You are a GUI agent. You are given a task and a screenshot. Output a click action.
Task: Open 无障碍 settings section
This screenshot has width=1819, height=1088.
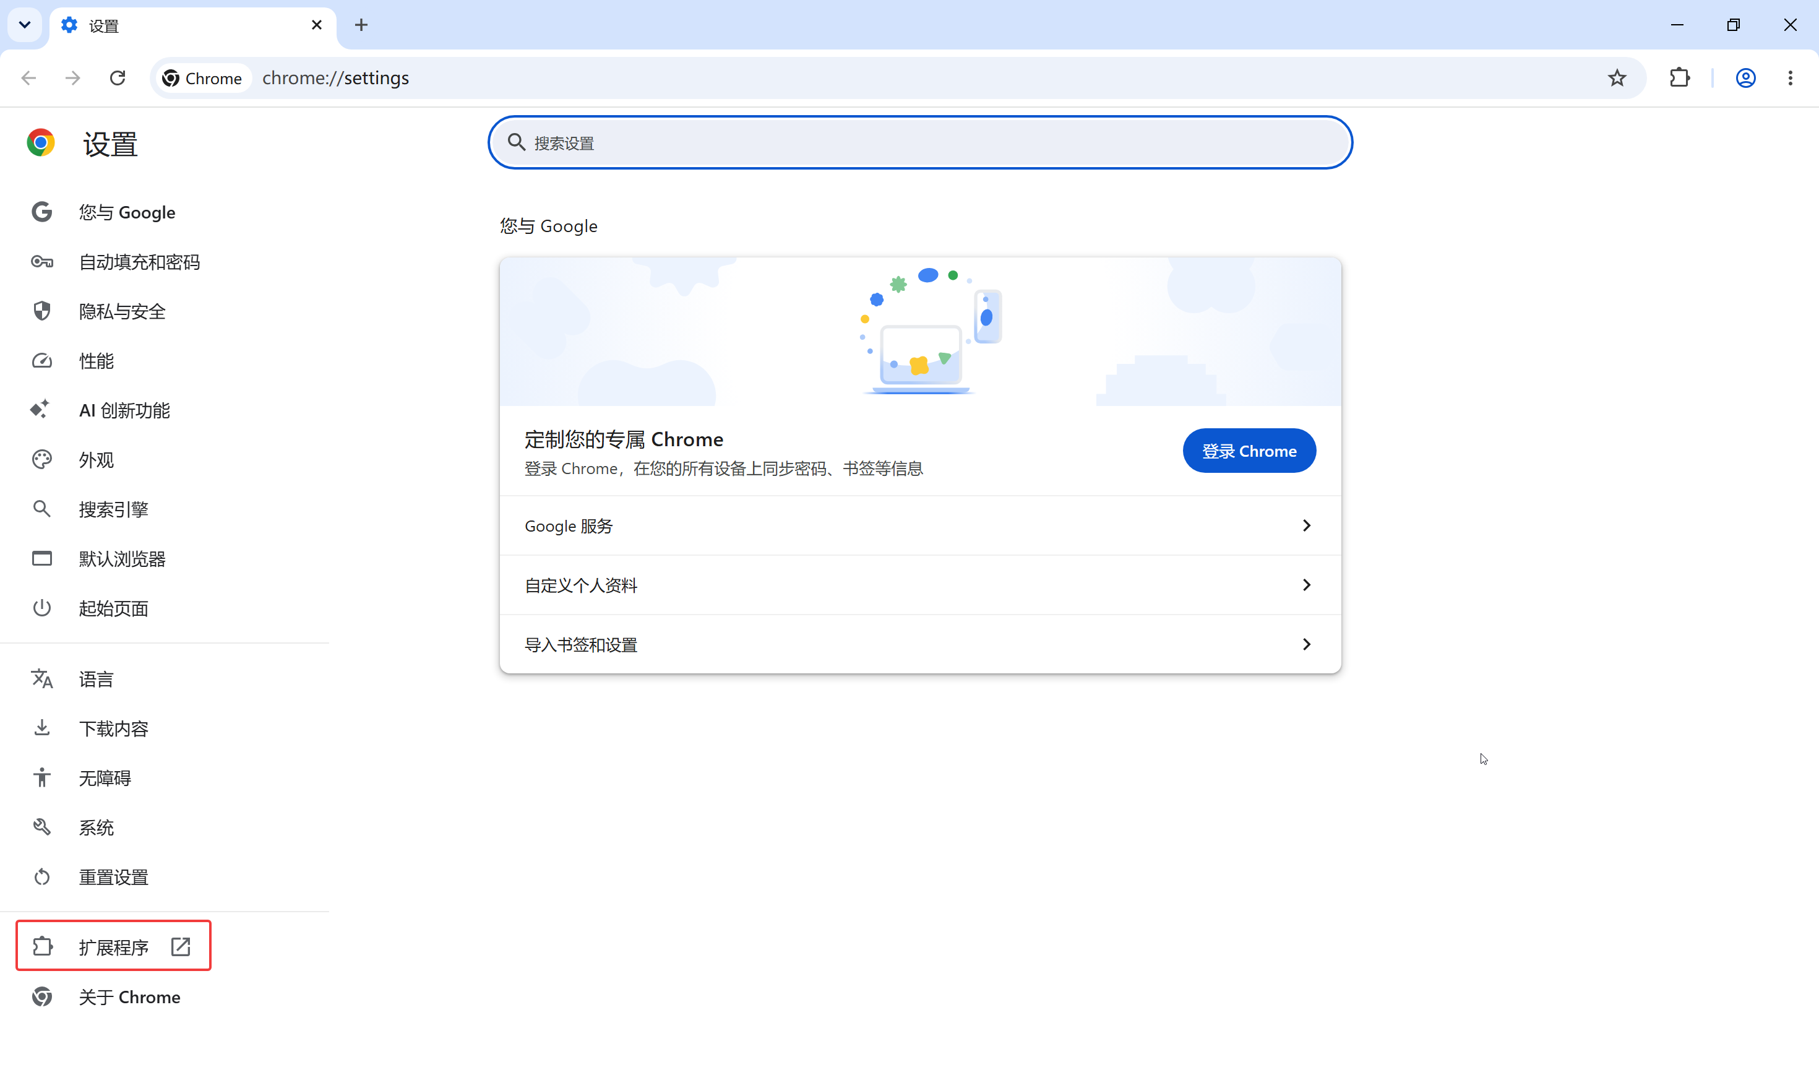pos(105,778)
